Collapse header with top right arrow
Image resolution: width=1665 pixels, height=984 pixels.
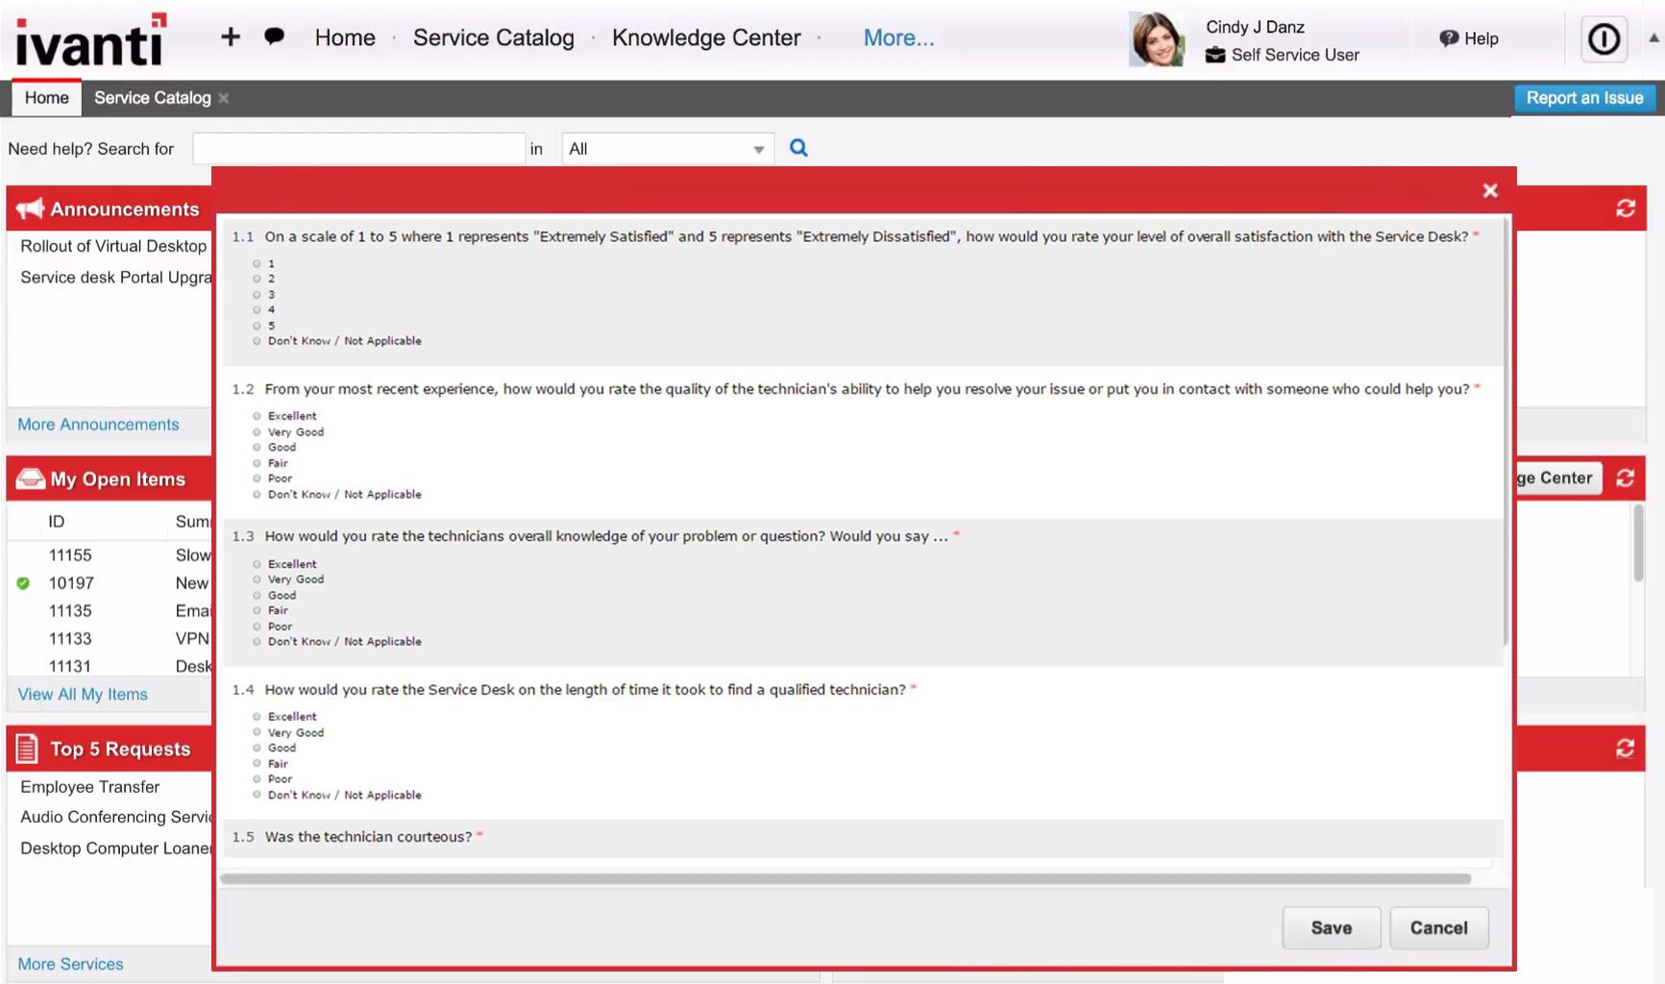1653,38
